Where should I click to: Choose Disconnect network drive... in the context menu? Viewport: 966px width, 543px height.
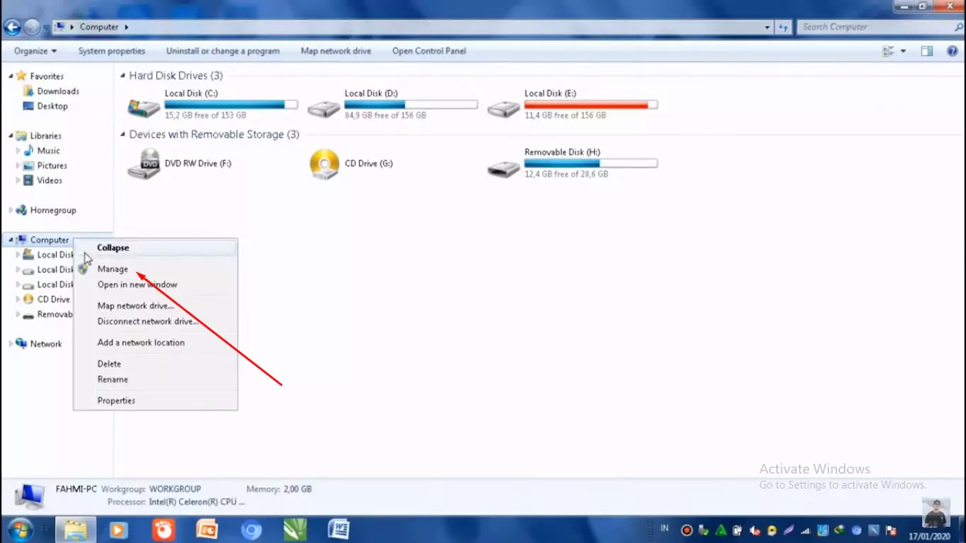(156, 321)
